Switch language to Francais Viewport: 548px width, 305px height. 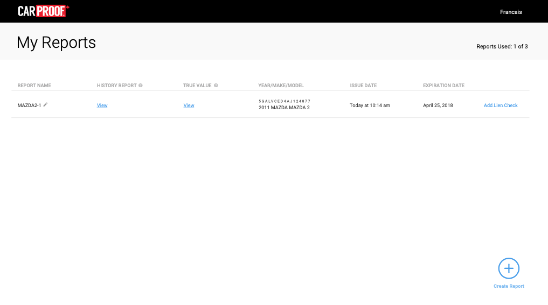point(511,12)
